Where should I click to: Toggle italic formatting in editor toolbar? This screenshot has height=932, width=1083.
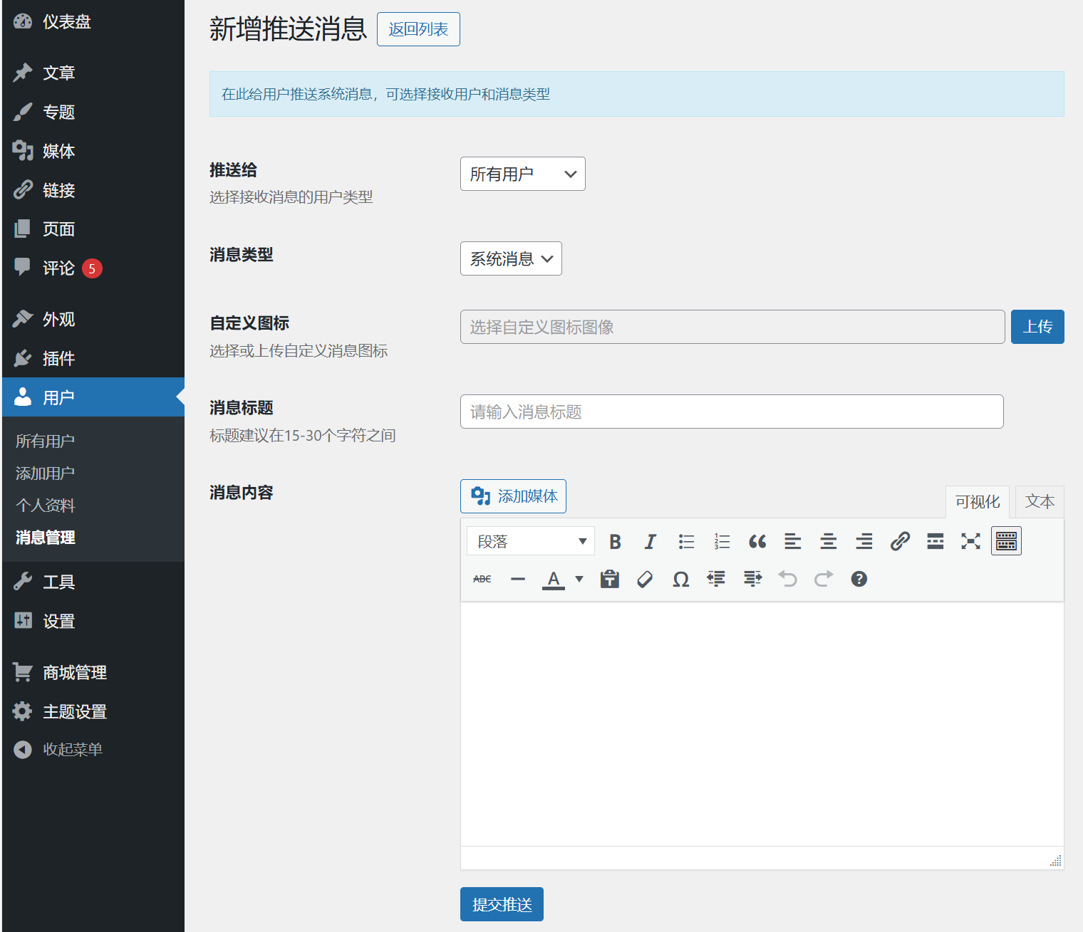(651, 542)
